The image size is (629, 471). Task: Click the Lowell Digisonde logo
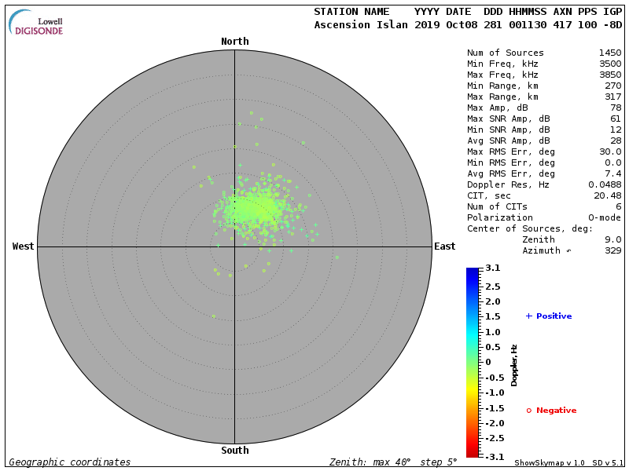point(37,24)
